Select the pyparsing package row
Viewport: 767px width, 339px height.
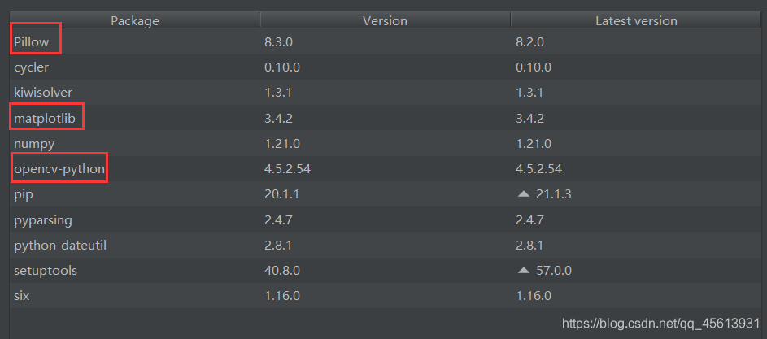(386, 219)
